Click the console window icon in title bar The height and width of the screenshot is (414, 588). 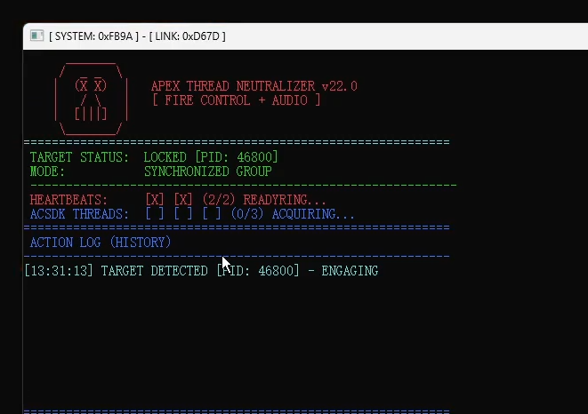pyautogui.click(x=37, y=36)
